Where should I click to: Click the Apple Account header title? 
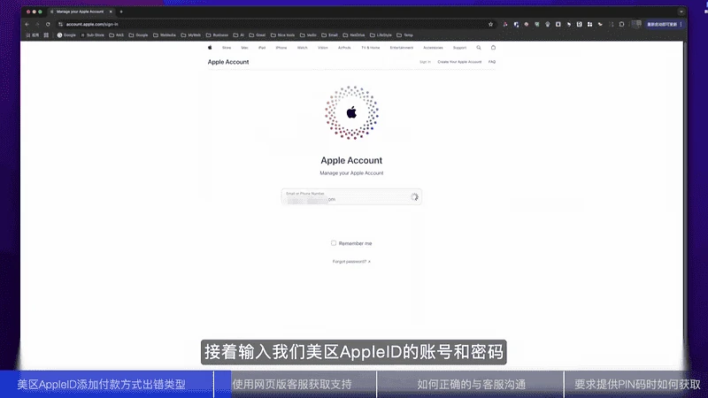[x=228, y=62]
